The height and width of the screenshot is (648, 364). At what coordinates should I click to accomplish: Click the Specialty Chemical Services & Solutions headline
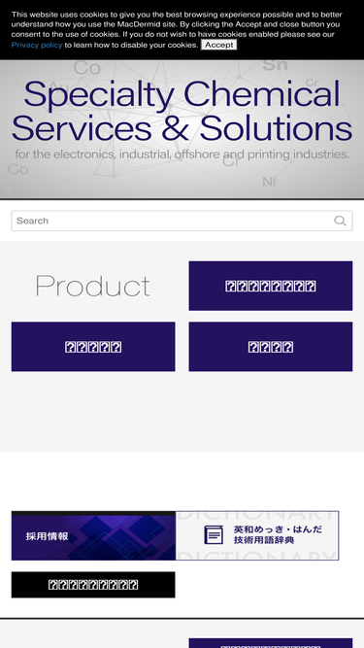[182, 111]
